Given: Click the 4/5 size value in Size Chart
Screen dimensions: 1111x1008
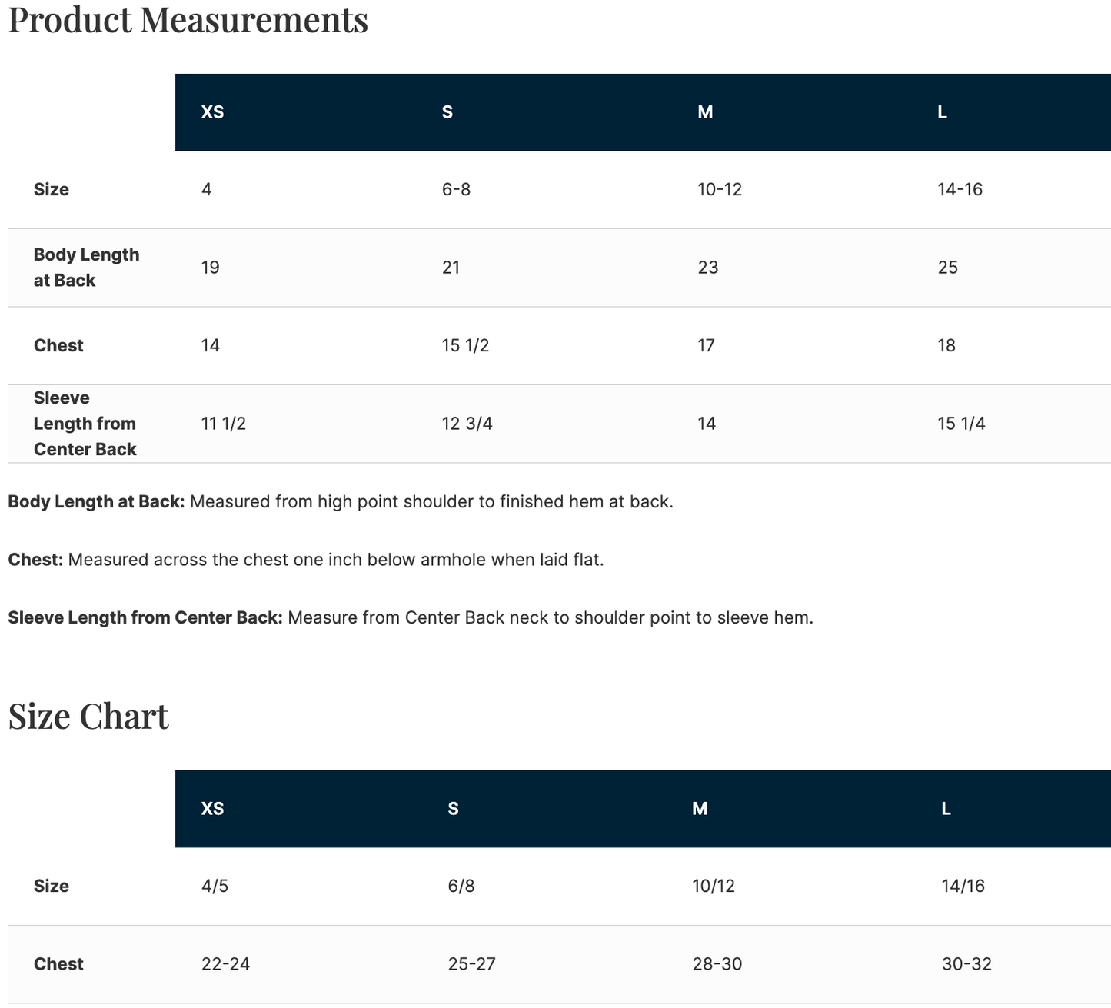Looking at the screenshot, I should (x=215, y=887).
